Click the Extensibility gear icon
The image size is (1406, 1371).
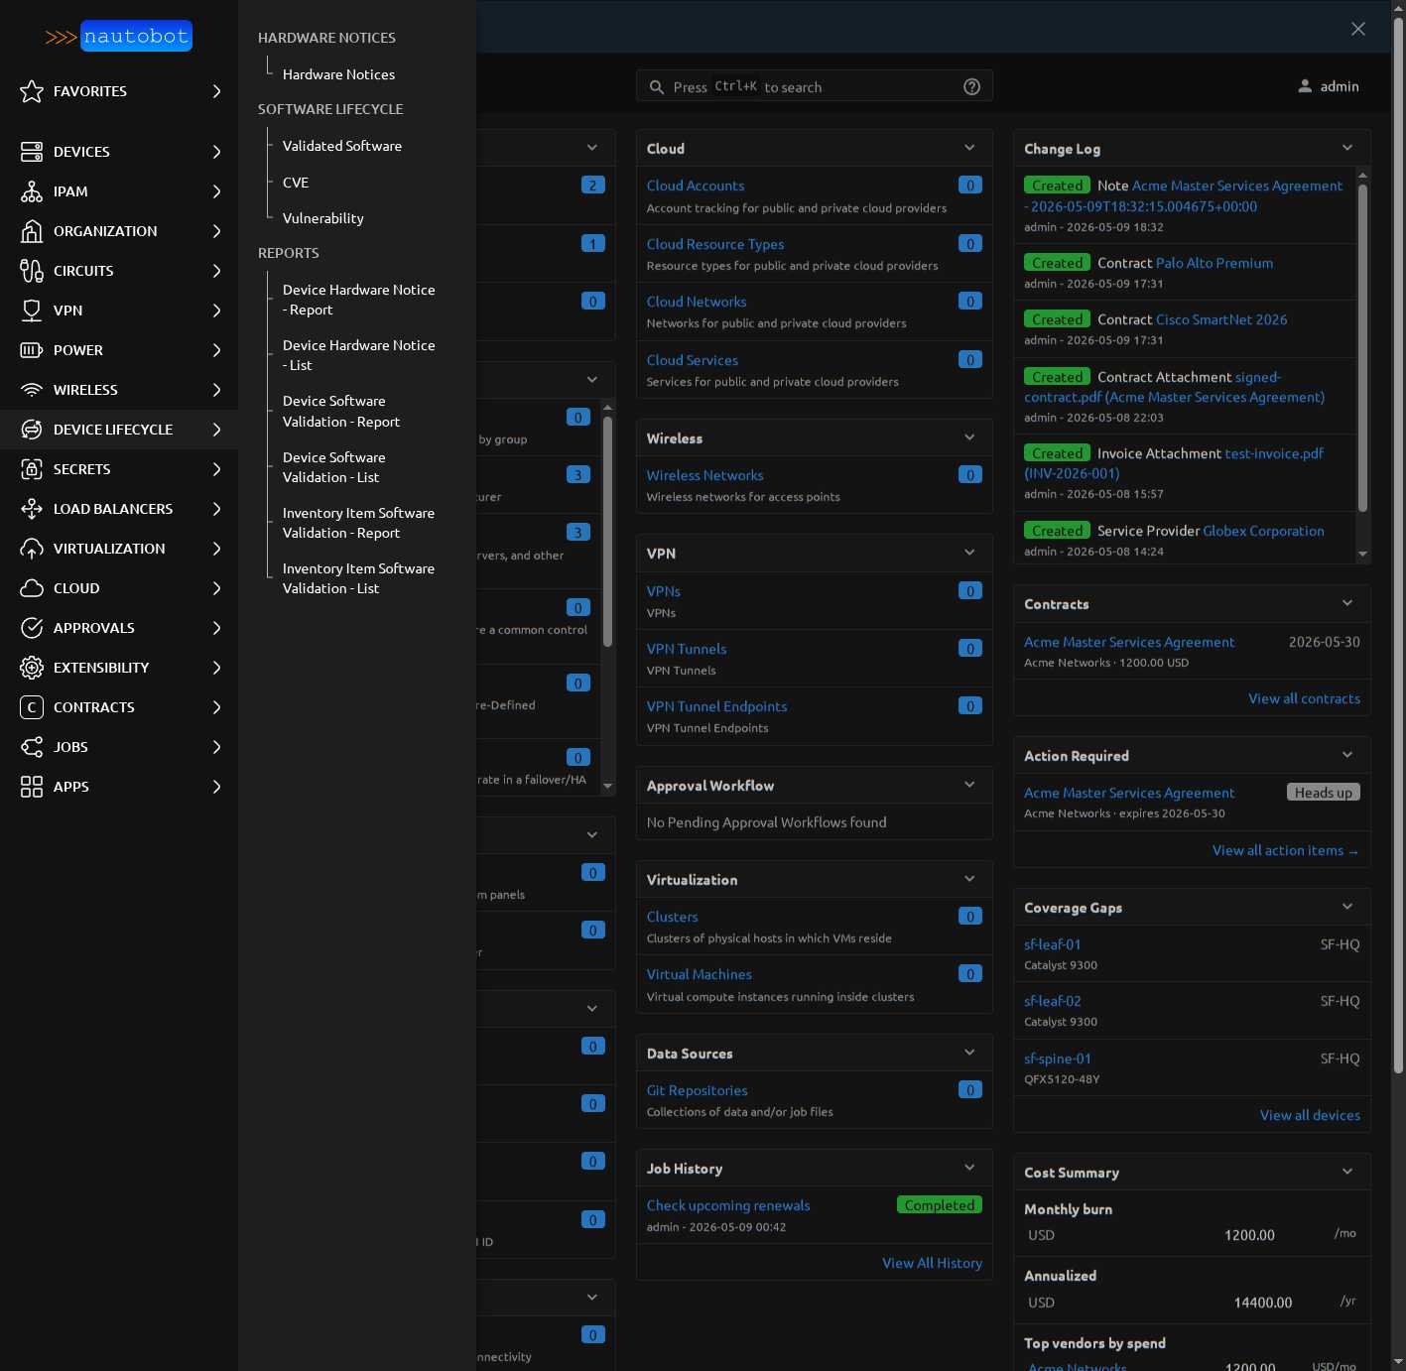click(x=32, y=668)
